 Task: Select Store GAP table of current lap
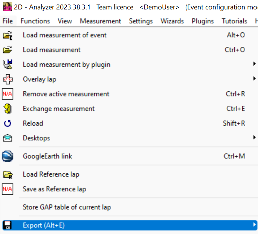[67, 207]
